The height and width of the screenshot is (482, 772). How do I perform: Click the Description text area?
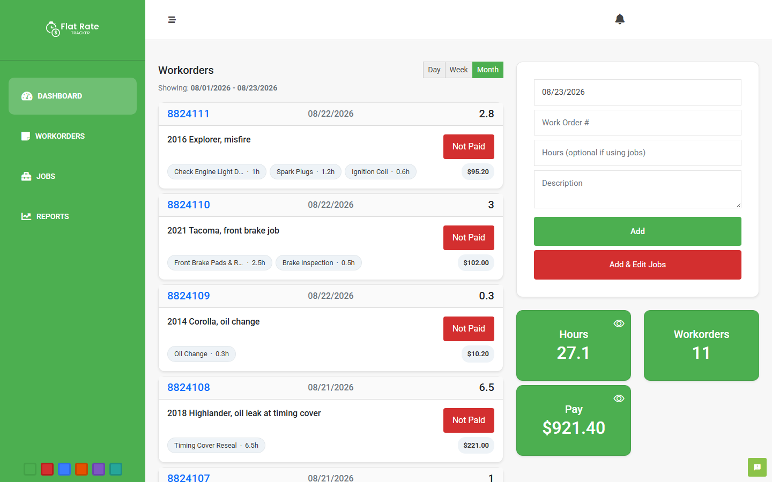tap(637, 189)
